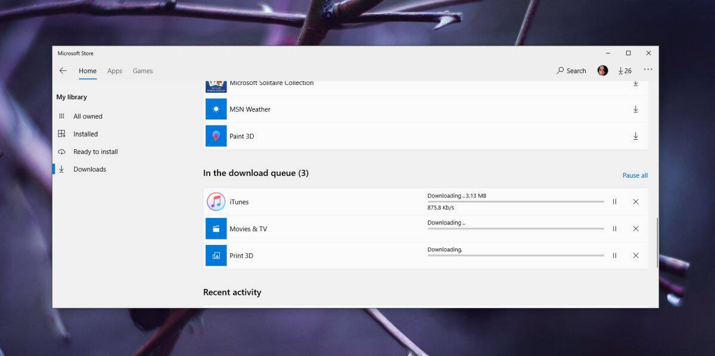This screenshot has height=356, width=715.
Task: Click the Print 3D title text
Action: click(241, 256)
